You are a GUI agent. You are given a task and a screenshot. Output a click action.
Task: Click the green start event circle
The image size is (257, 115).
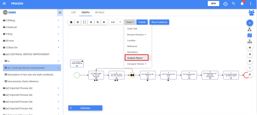click(x=77, y=75)
